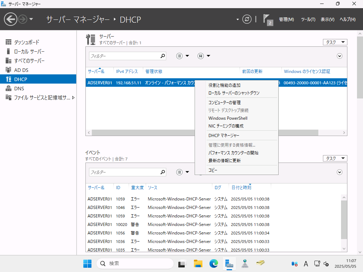Image resolution: width=363 pixels, height=272 pixels.
Task: Open the Tools (ツール) menu
Action: point(308,19)
